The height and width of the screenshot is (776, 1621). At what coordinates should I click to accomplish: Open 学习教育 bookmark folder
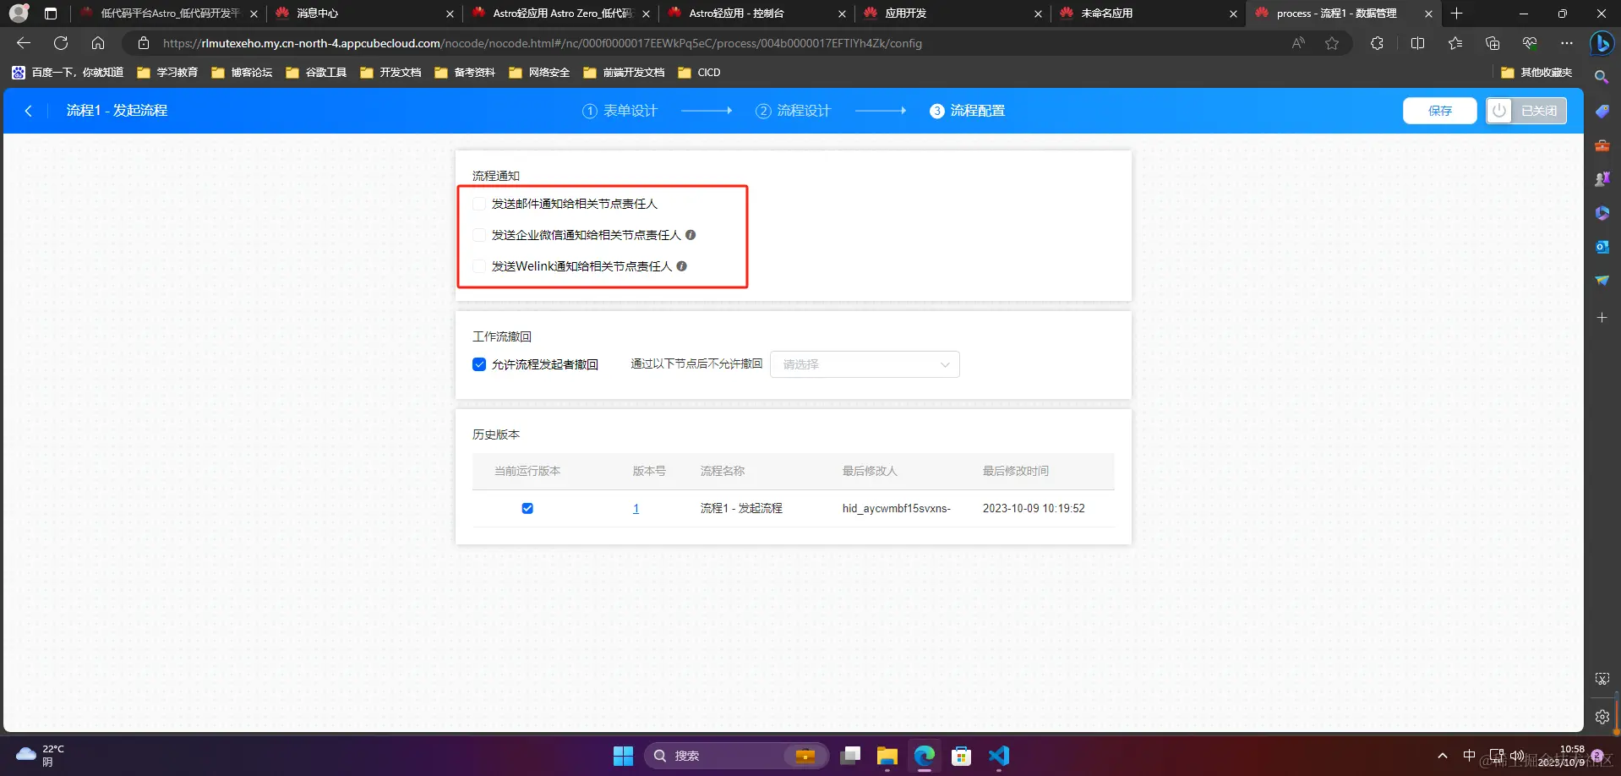(167, 73)
